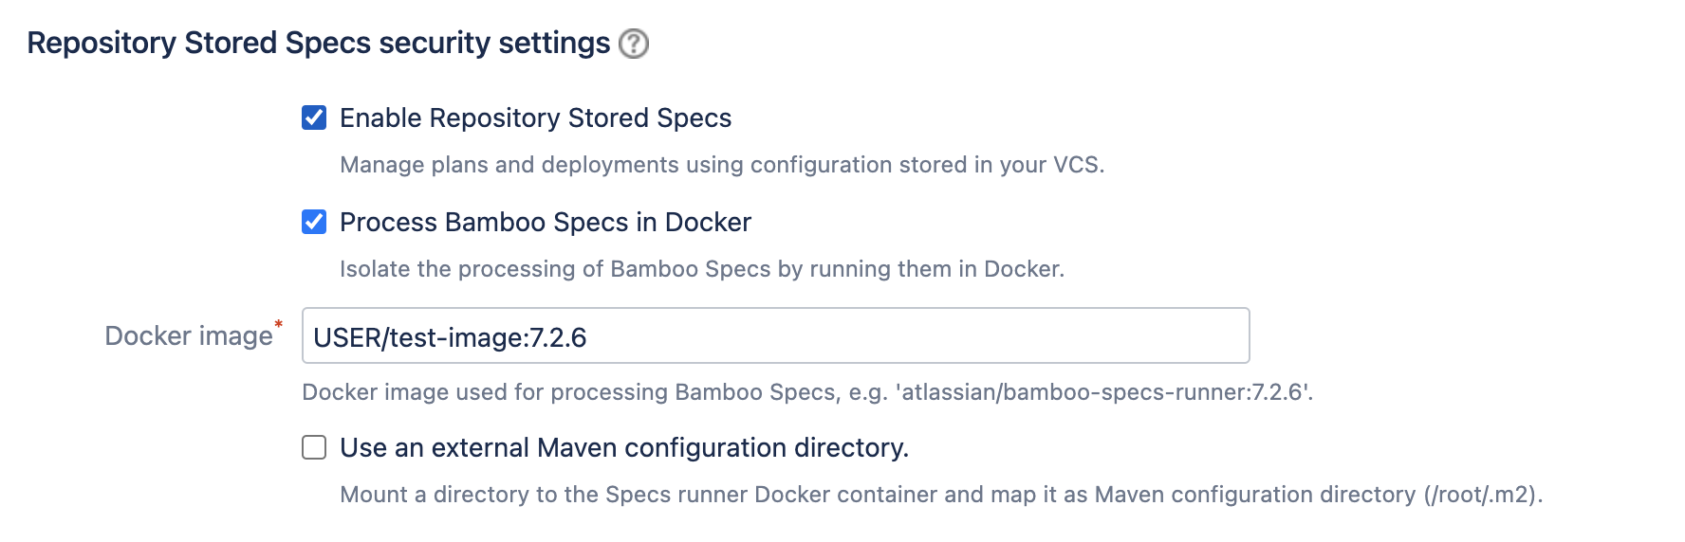The width and height of the screenshot is (1685, 542).
Task: Disable the Enable Repository Stored Specs checkbox
Action: click(x=314, y=117)
